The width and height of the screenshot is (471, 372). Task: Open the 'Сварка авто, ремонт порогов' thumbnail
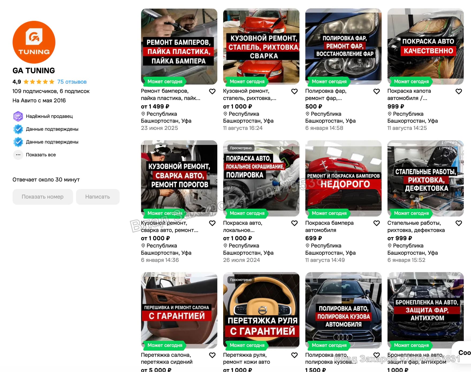tap(179, 178)
